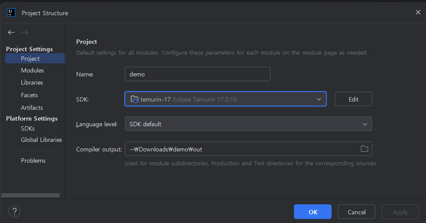
Task: Click the project Name text field
Action: click(x=197, y=74)
